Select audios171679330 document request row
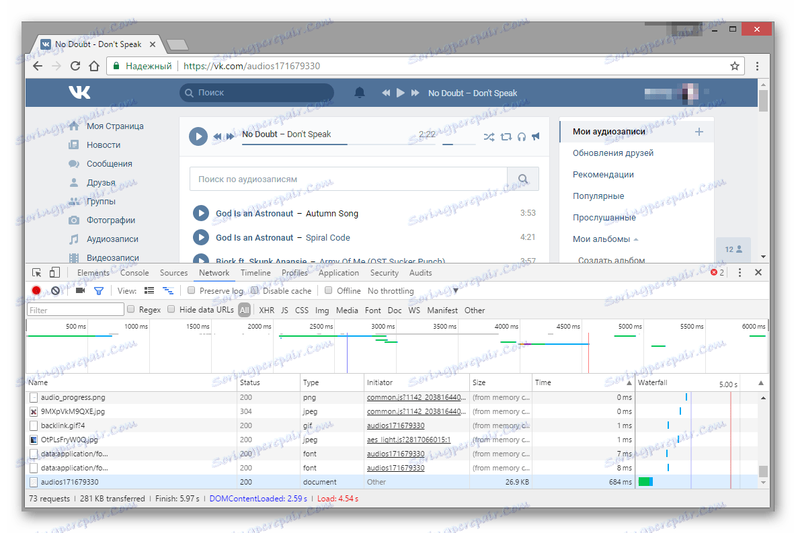This screenshot has height=533, width=796. pyautogui.click(x=330, y=482)
